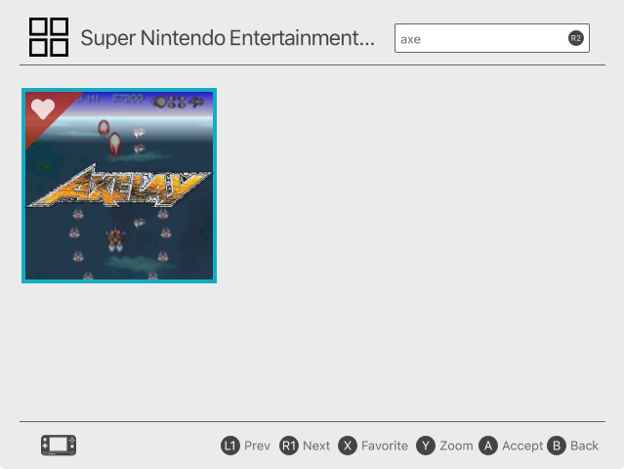Click the Y button icon
This screenshot has height=469, width=624.
(x=426, y=446)
